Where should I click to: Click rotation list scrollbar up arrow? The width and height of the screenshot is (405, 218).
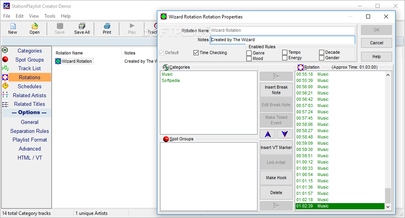tap(388, 75)
